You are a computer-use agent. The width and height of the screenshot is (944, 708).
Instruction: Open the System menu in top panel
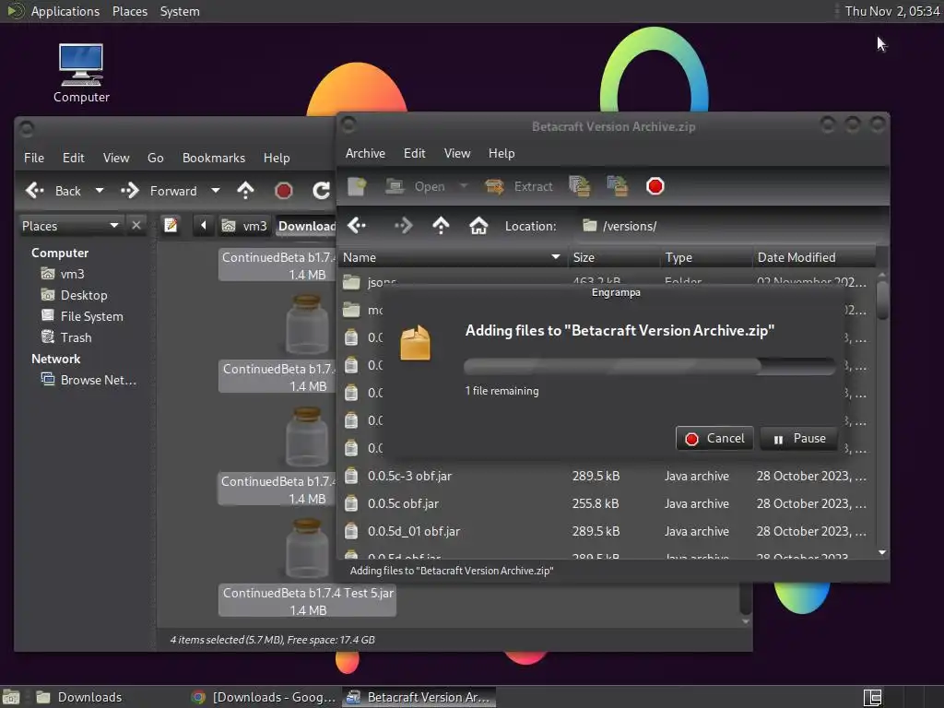point(180,11)
